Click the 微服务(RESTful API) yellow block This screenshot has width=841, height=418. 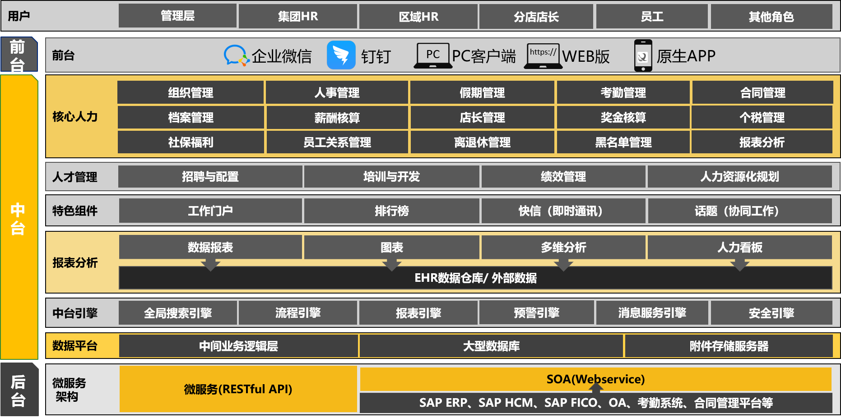(x=238, y=389)
